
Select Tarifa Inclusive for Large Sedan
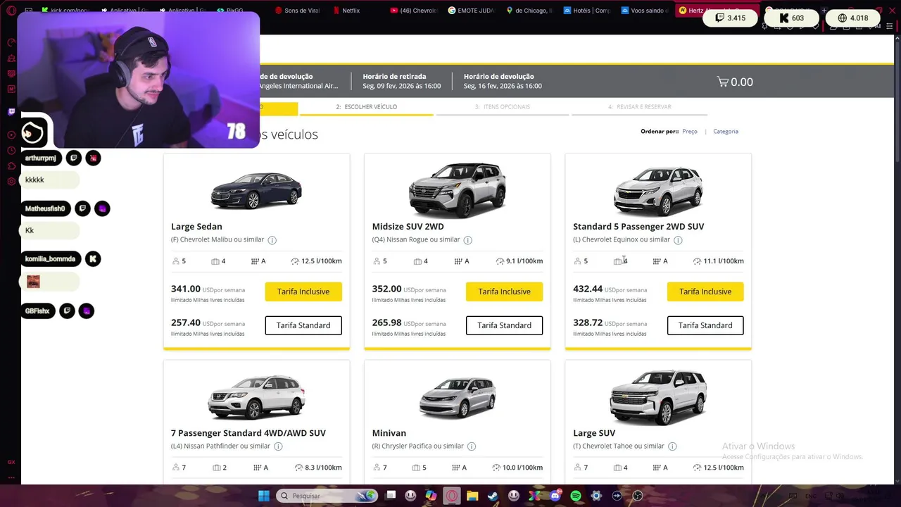pos(303,292)
